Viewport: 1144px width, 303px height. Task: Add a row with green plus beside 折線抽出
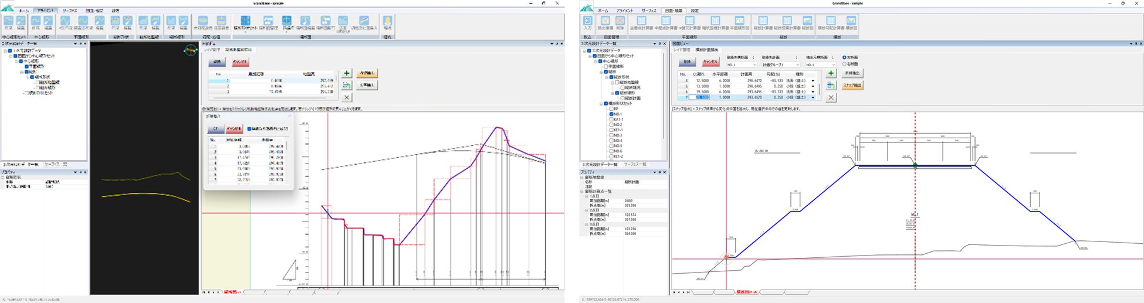click(x=831, y=73)
